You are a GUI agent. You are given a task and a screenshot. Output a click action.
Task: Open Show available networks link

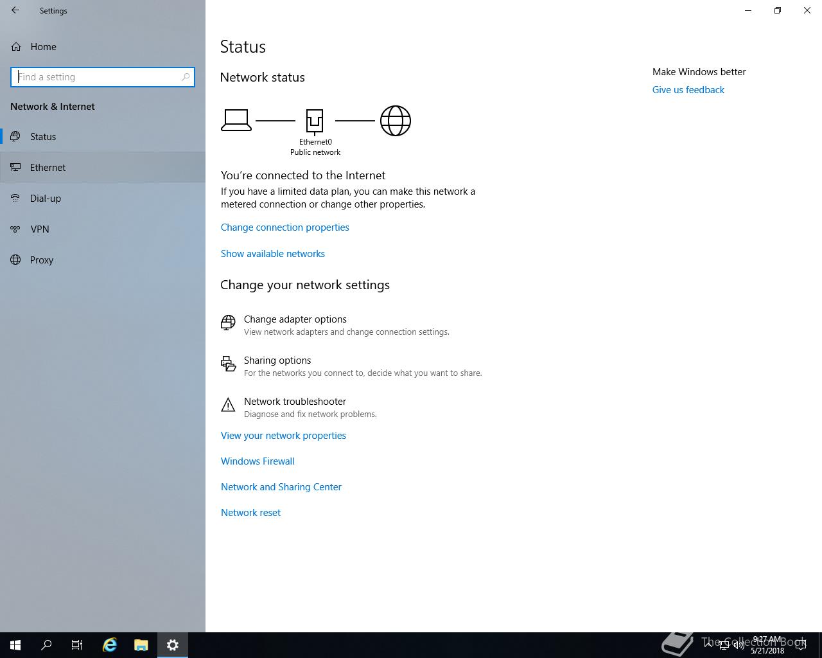click(x=273, y=254)
